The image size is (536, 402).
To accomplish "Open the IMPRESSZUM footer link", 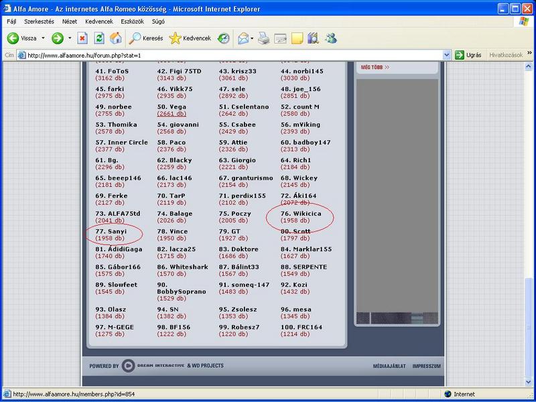I will (426, 366).
